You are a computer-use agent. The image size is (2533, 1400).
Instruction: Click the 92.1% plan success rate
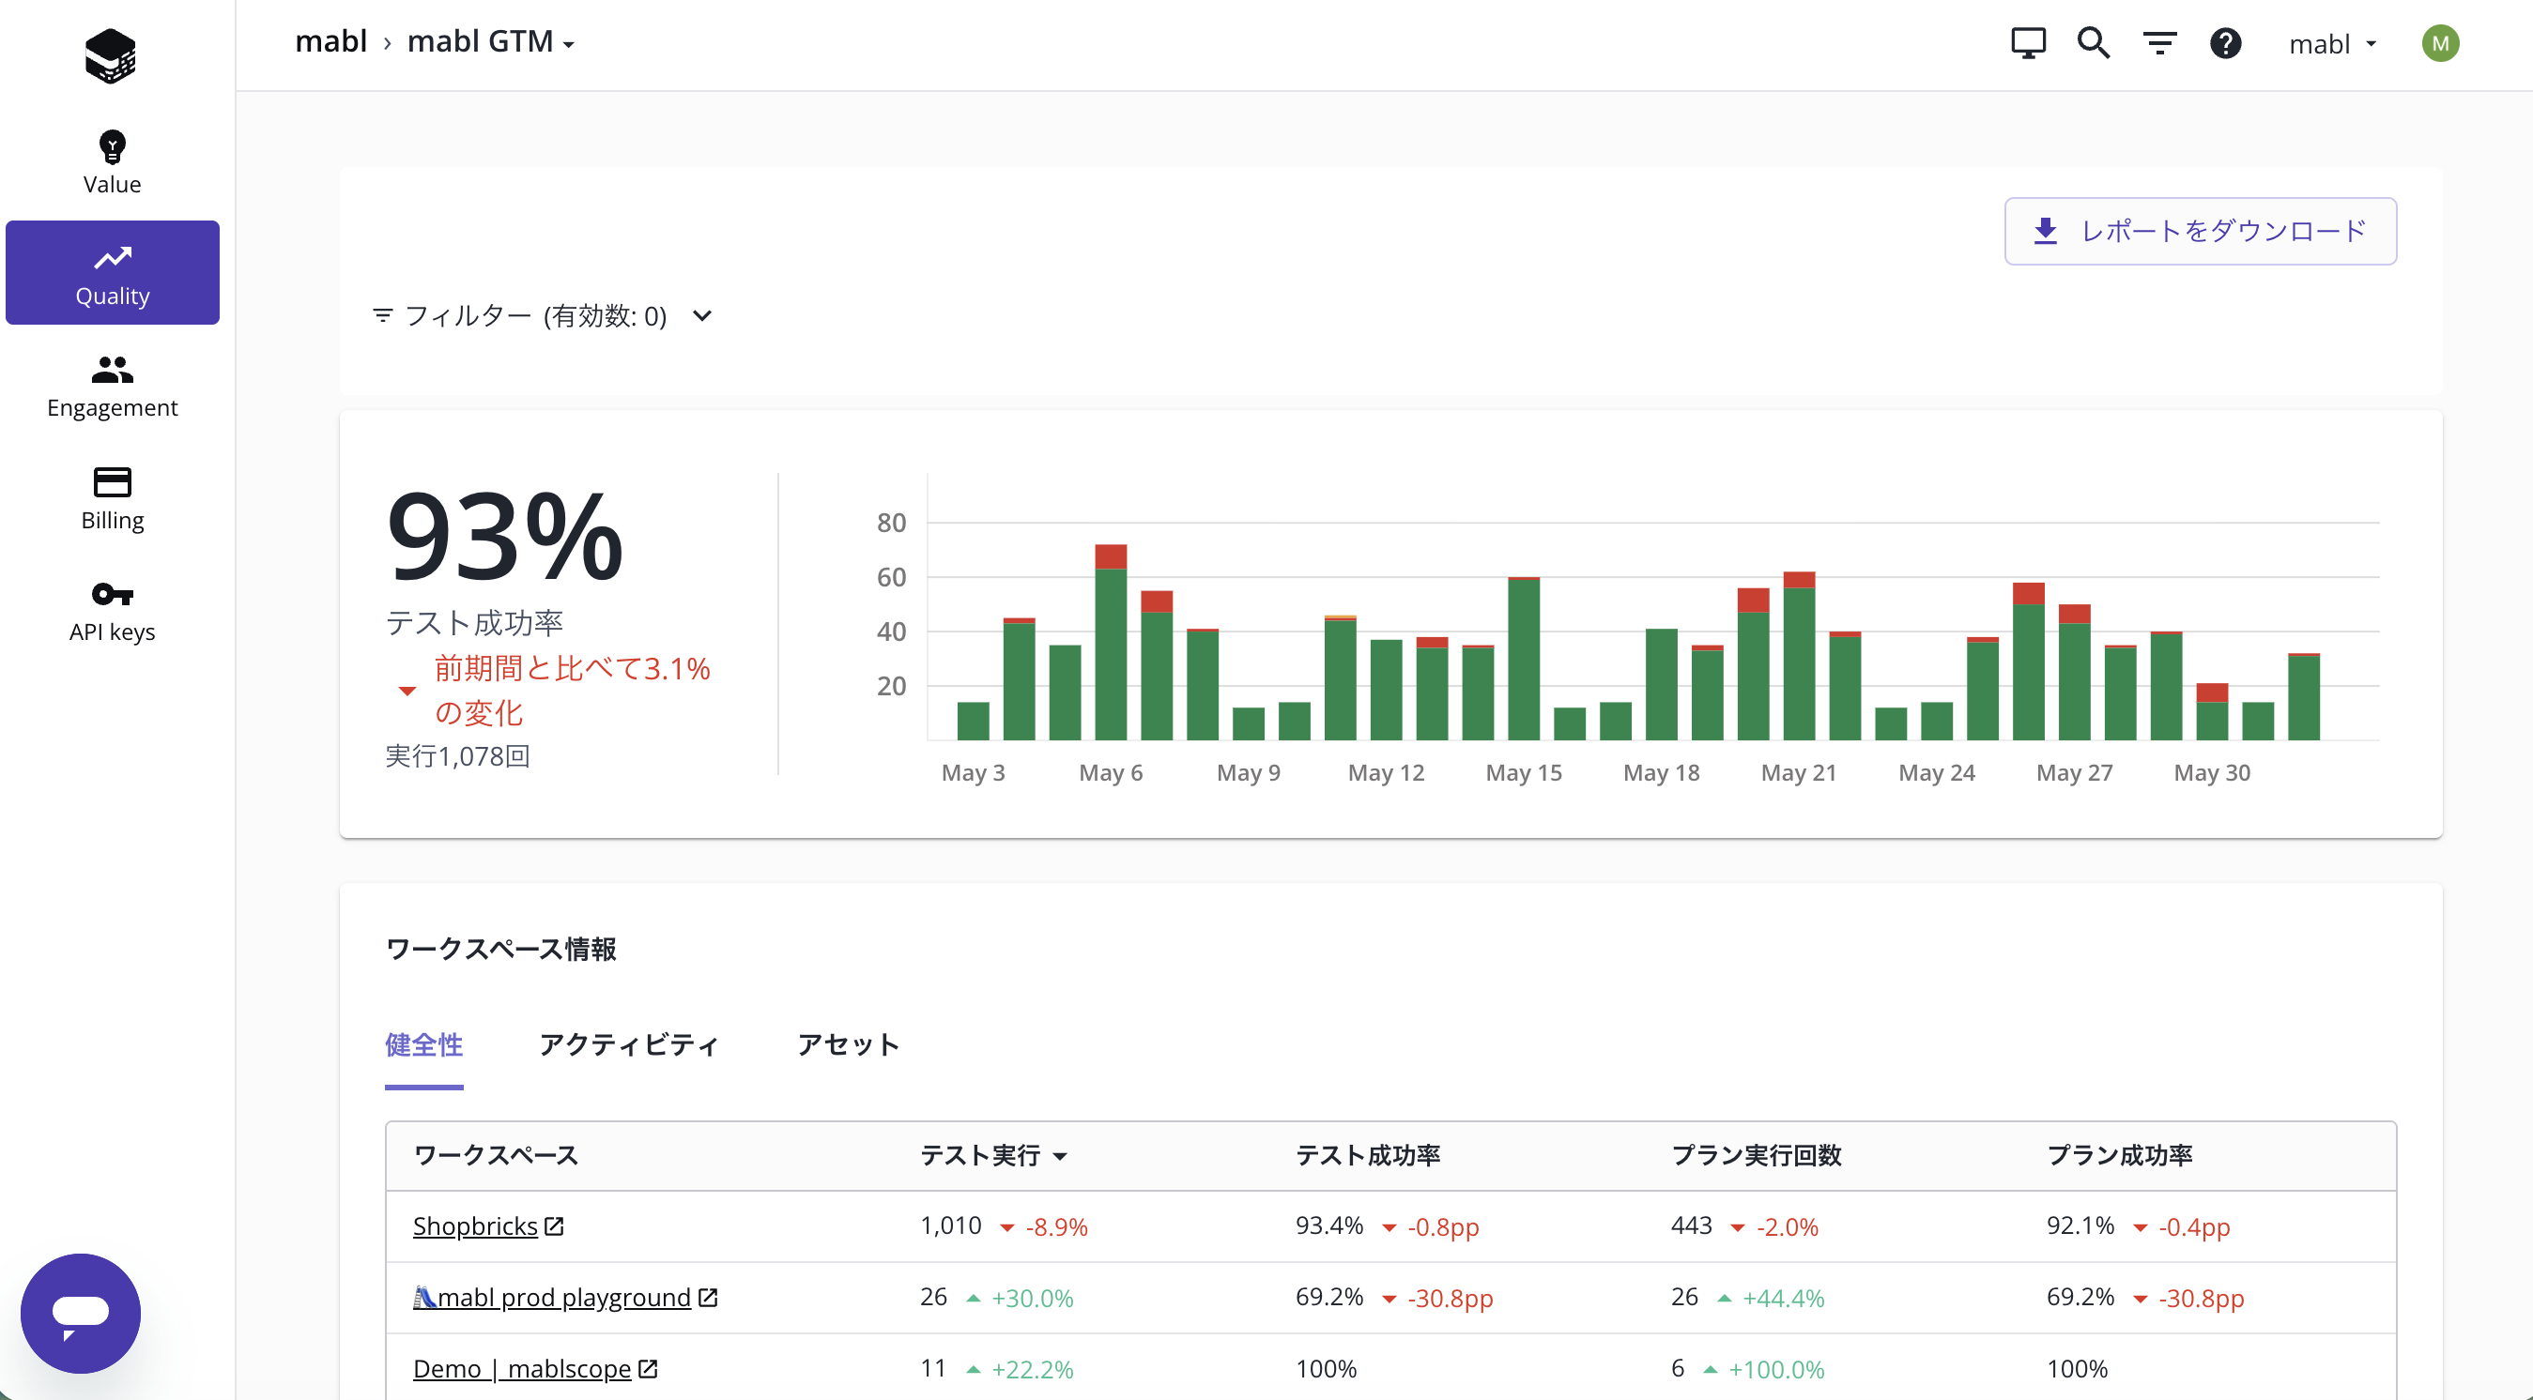pos(2080,1226)
